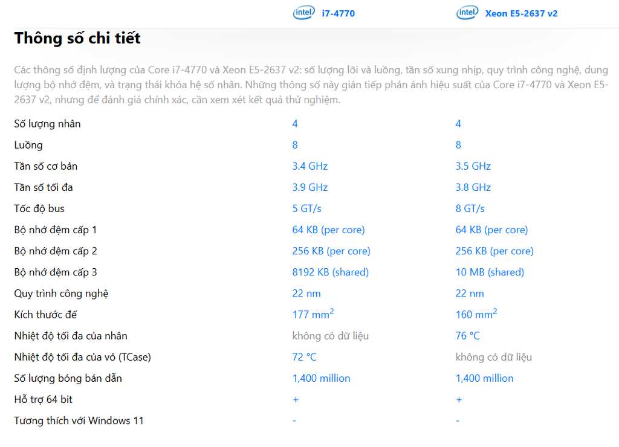The image size is (619, 447).
Task: Open the Xeon E5-2637 v2 link
Action: pyautogui.click(x=521, y=13)
